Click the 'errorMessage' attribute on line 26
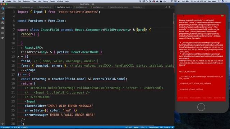Viewport: 230px width, 129px height. 35,115
